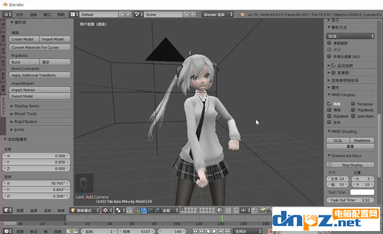Viewport: 383px width, 234px height.
Task: Click the Import Motion button
Action: click(x=40, y=90)
